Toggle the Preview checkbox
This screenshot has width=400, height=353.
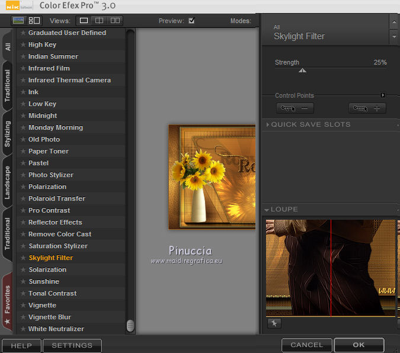(191, 20)
